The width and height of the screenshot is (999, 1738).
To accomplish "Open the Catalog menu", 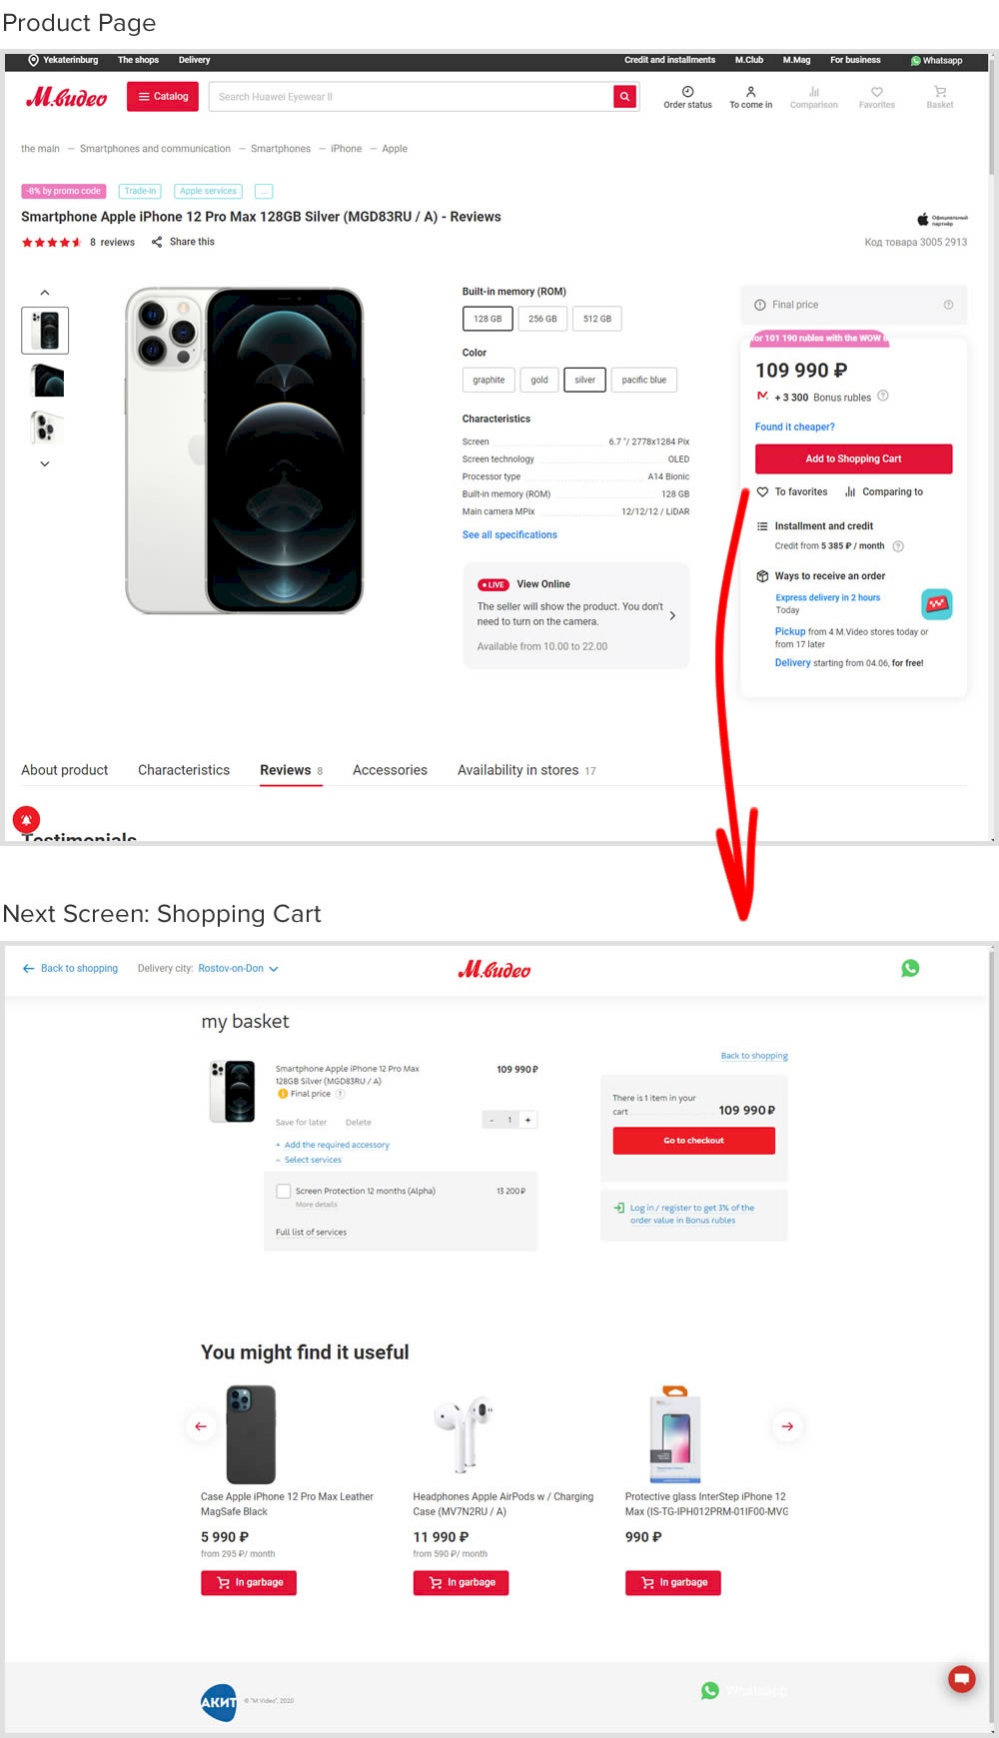I will click(163, 97).
